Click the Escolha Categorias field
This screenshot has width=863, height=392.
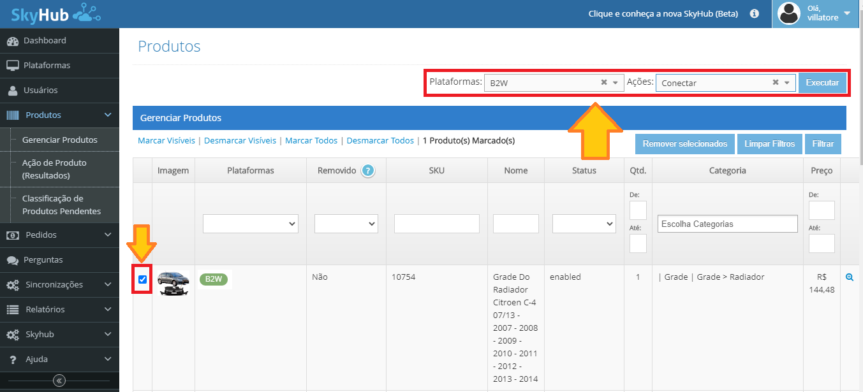(728, 224)
